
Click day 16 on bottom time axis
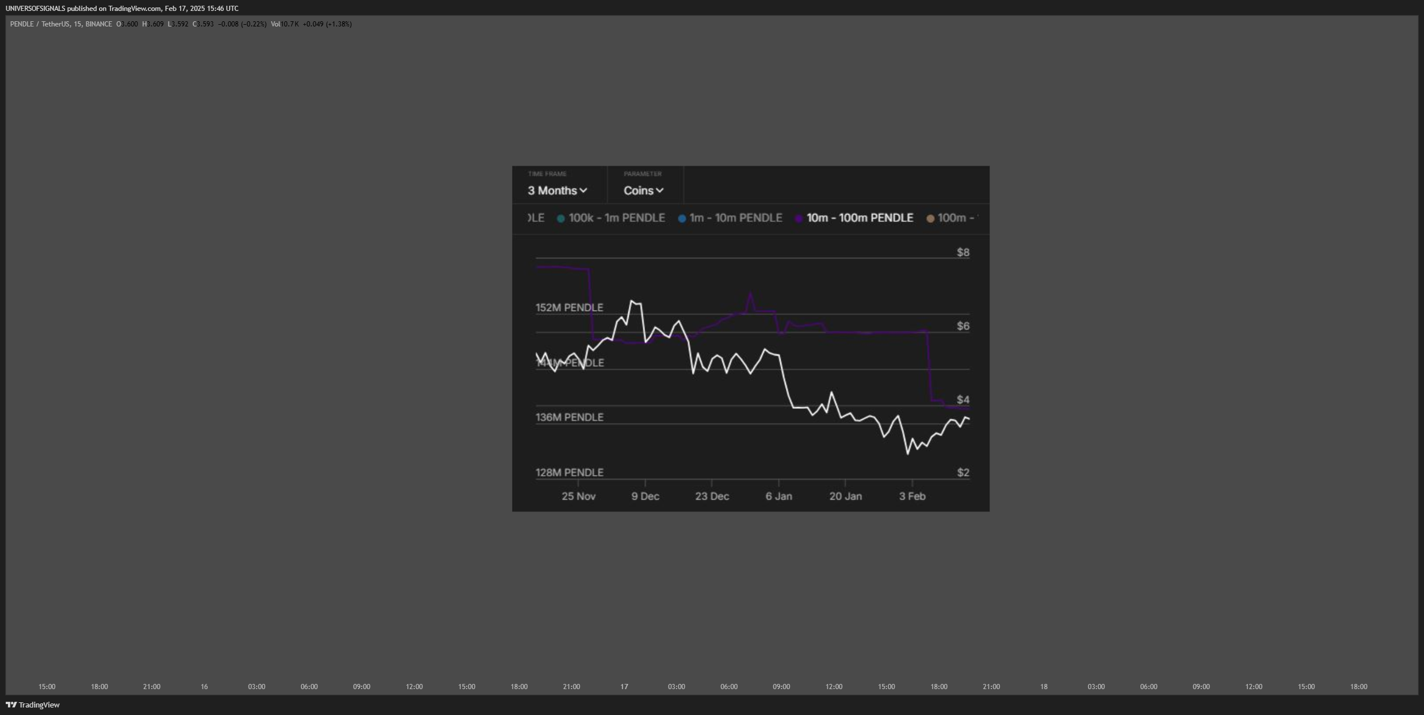click(204, 686)
